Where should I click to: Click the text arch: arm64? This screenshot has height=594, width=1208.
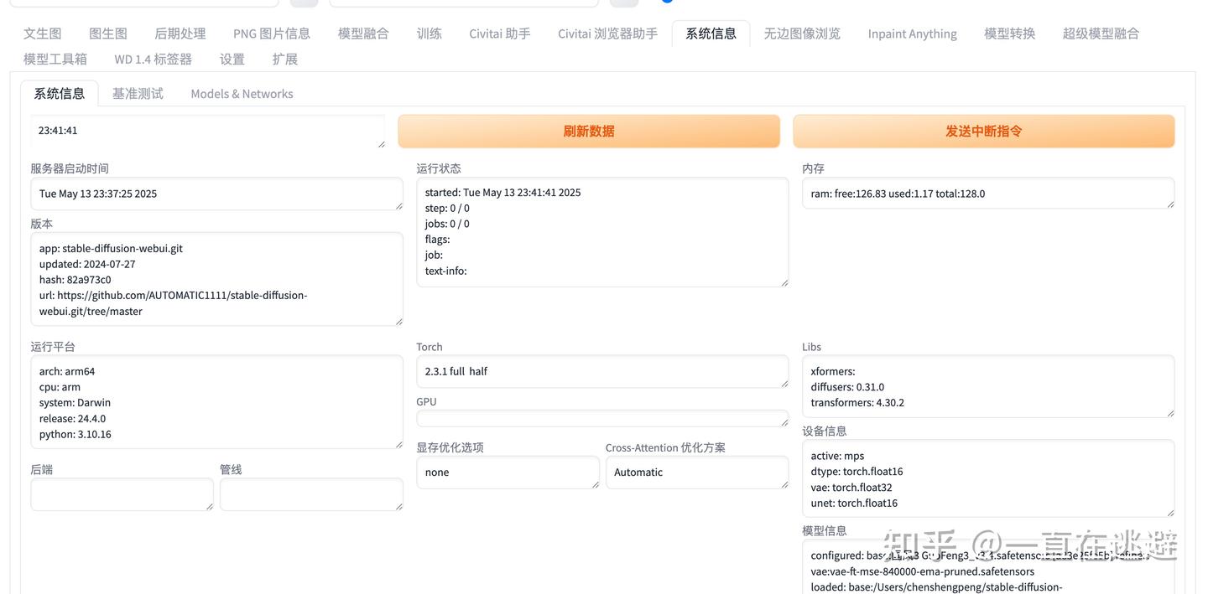[67, 371]
